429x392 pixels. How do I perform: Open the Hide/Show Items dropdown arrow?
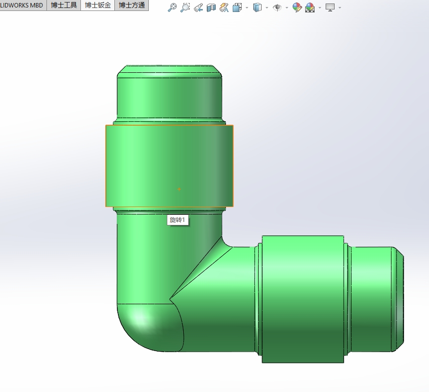click(287, 7)
